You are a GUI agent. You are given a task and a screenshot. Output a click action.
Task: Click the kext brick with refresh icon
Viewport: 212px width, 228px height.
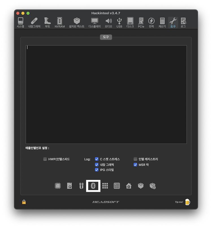pyautogui.click(x=153, y=186)
